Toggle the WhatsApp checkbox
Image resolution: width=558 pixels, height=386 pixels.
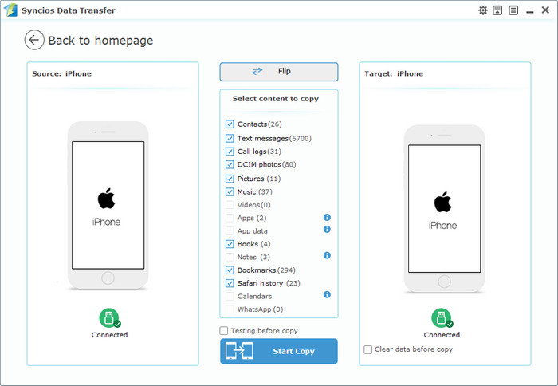[230, 309]
